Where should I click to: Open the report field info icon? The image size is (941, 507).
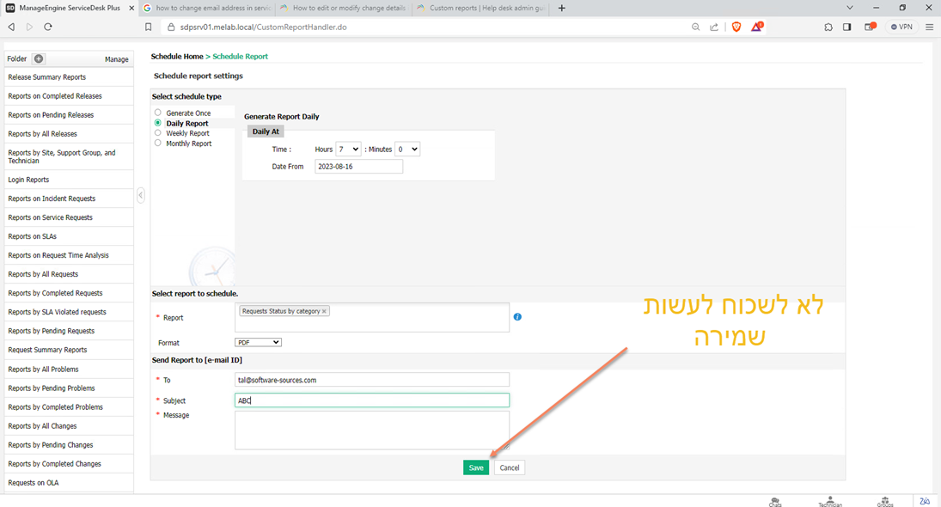click(517, 317)
